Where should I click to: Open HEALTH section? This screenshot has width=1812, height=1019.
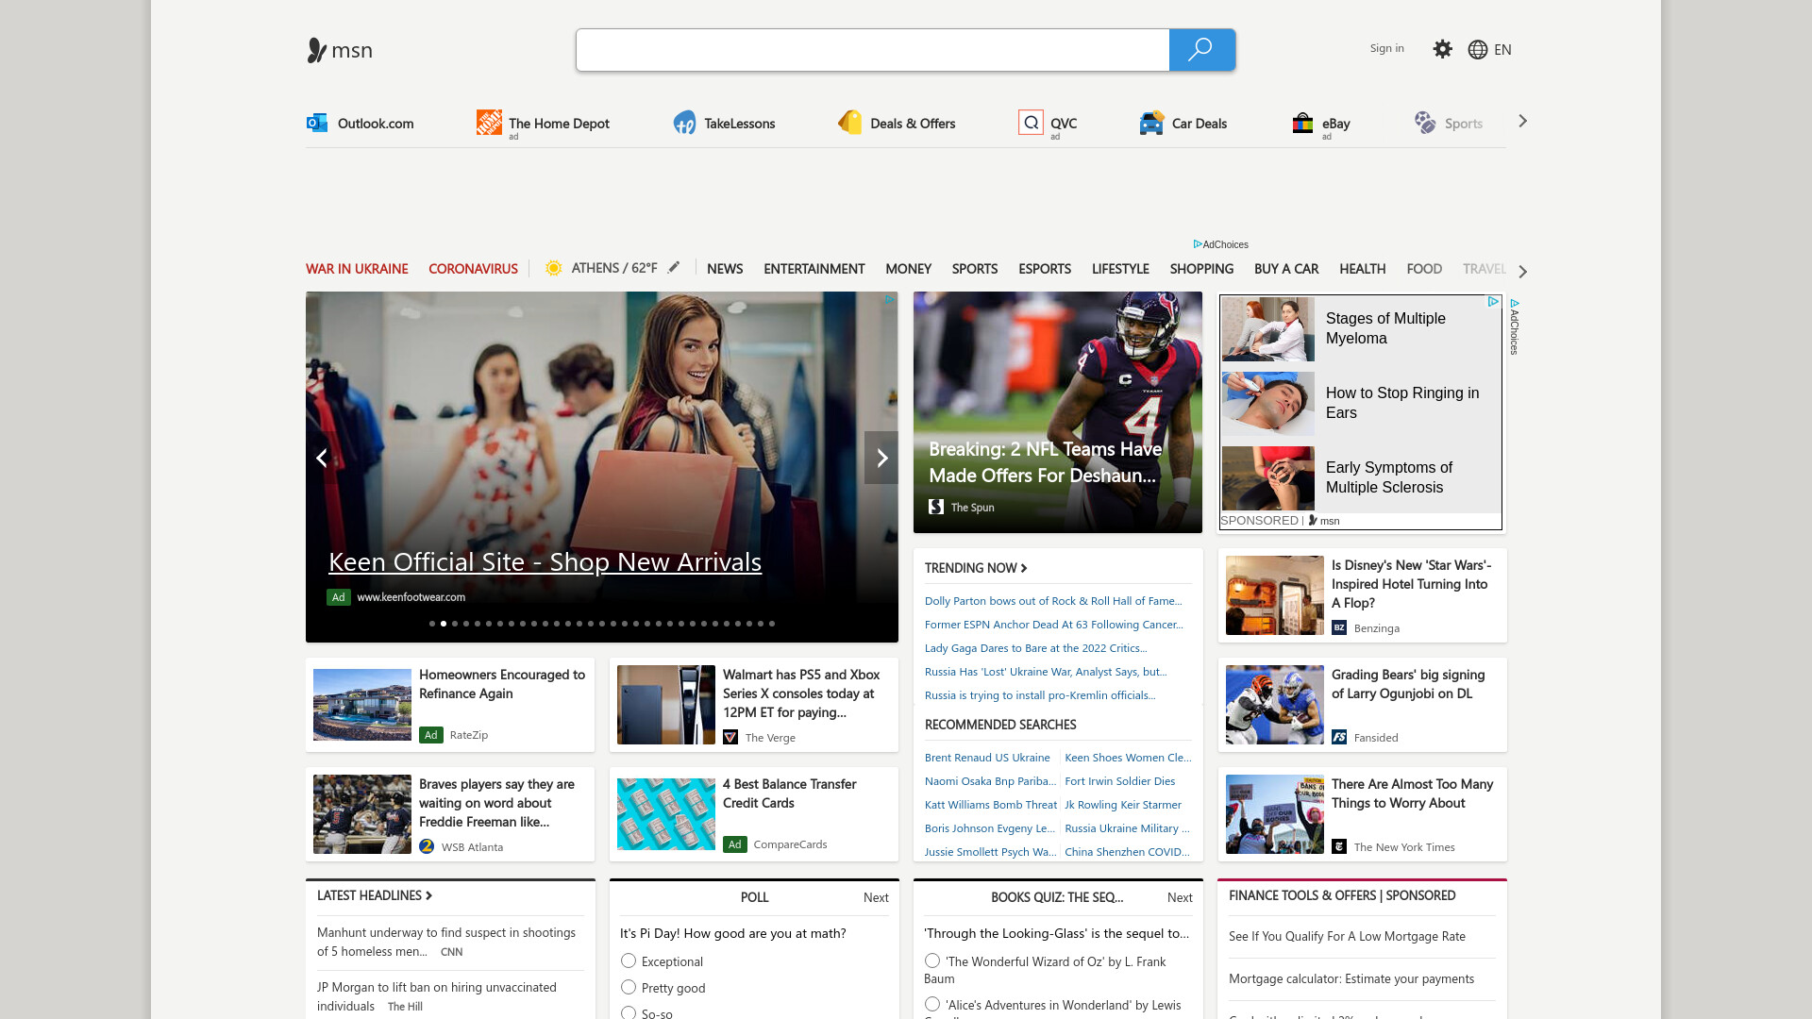click(x=1362, y=269)
